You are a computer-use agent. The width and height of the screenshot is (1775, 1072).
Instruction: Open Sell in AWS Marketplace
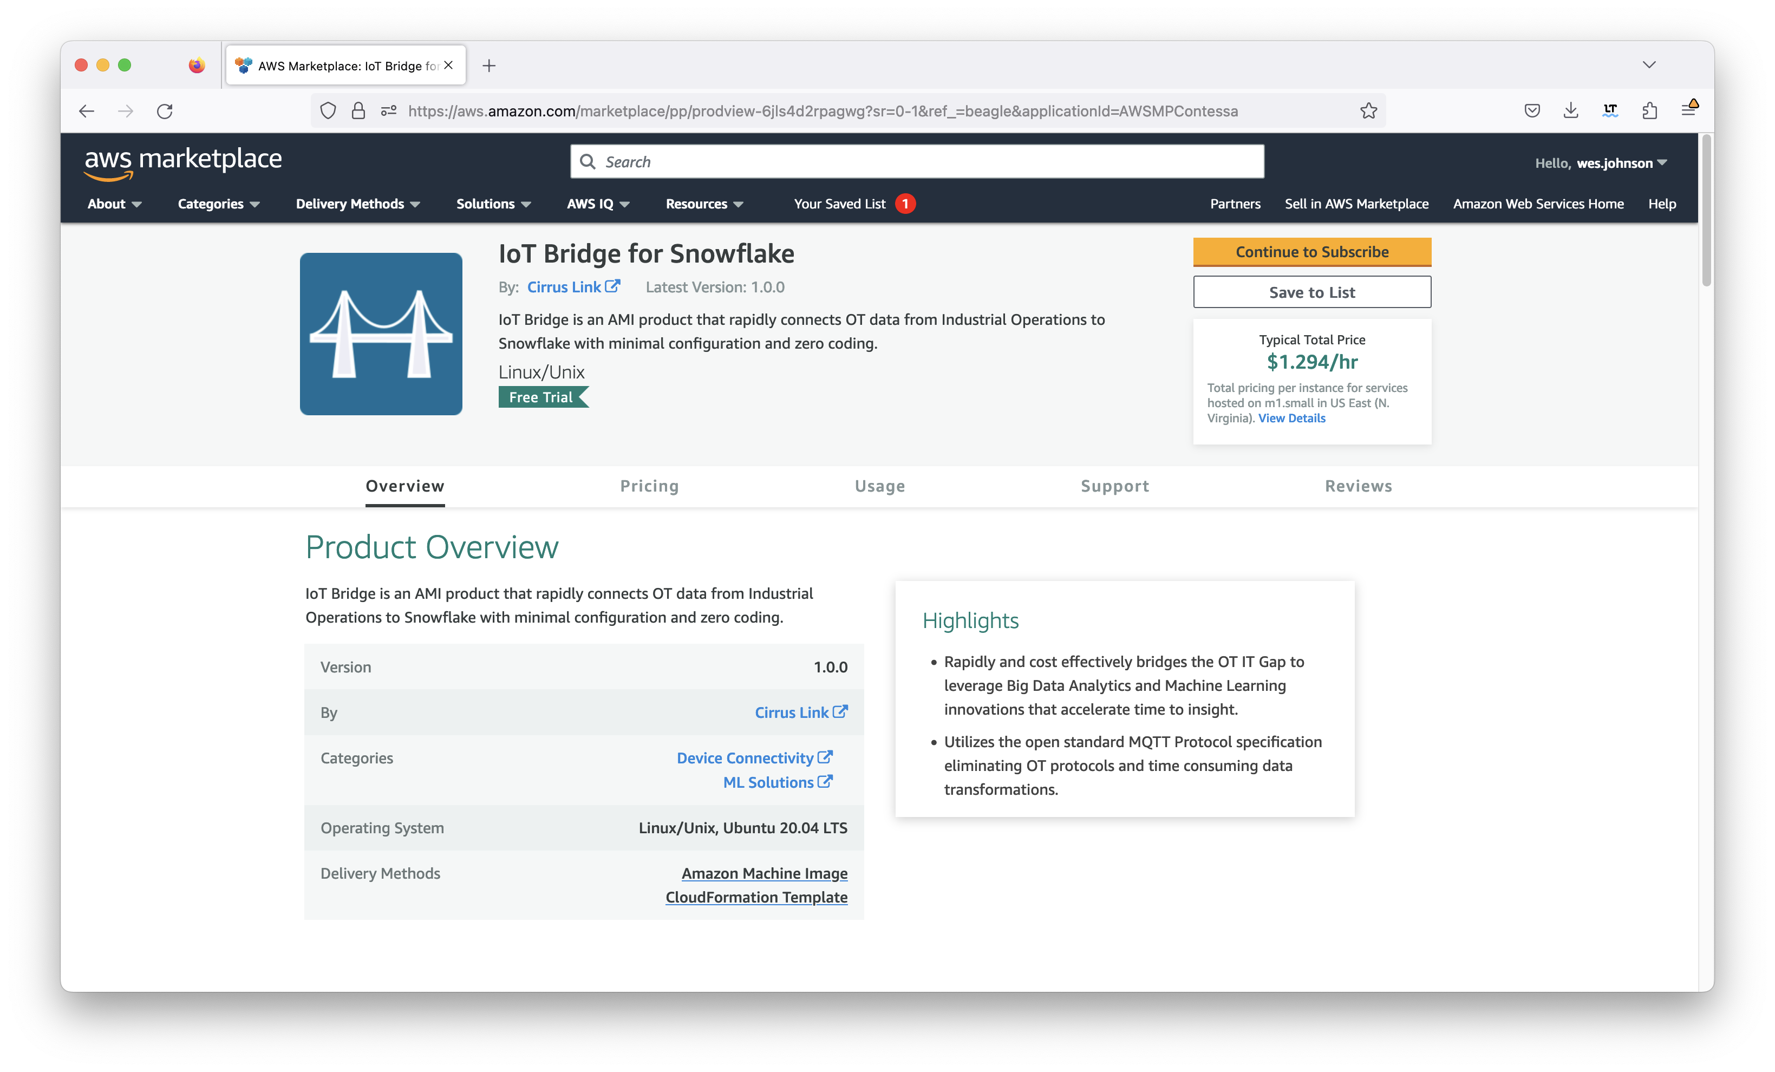1356,204
